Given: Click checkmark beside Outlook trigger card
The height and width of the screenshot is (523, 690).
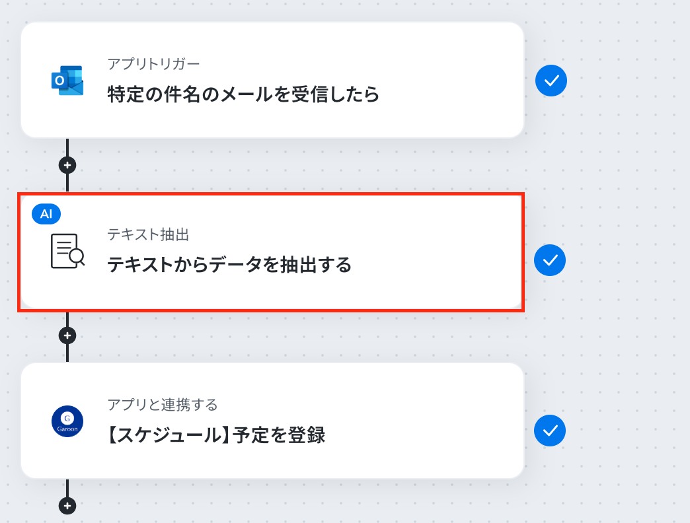Looking at the screenshot, I should pyautogui.click(x=551, y=81).
